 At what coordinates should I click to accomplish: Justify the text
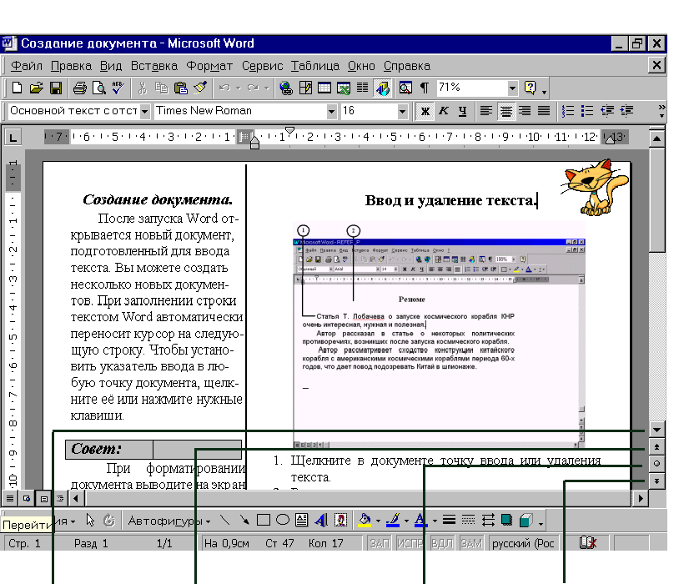pyautogui.click(x=544, y=111)
